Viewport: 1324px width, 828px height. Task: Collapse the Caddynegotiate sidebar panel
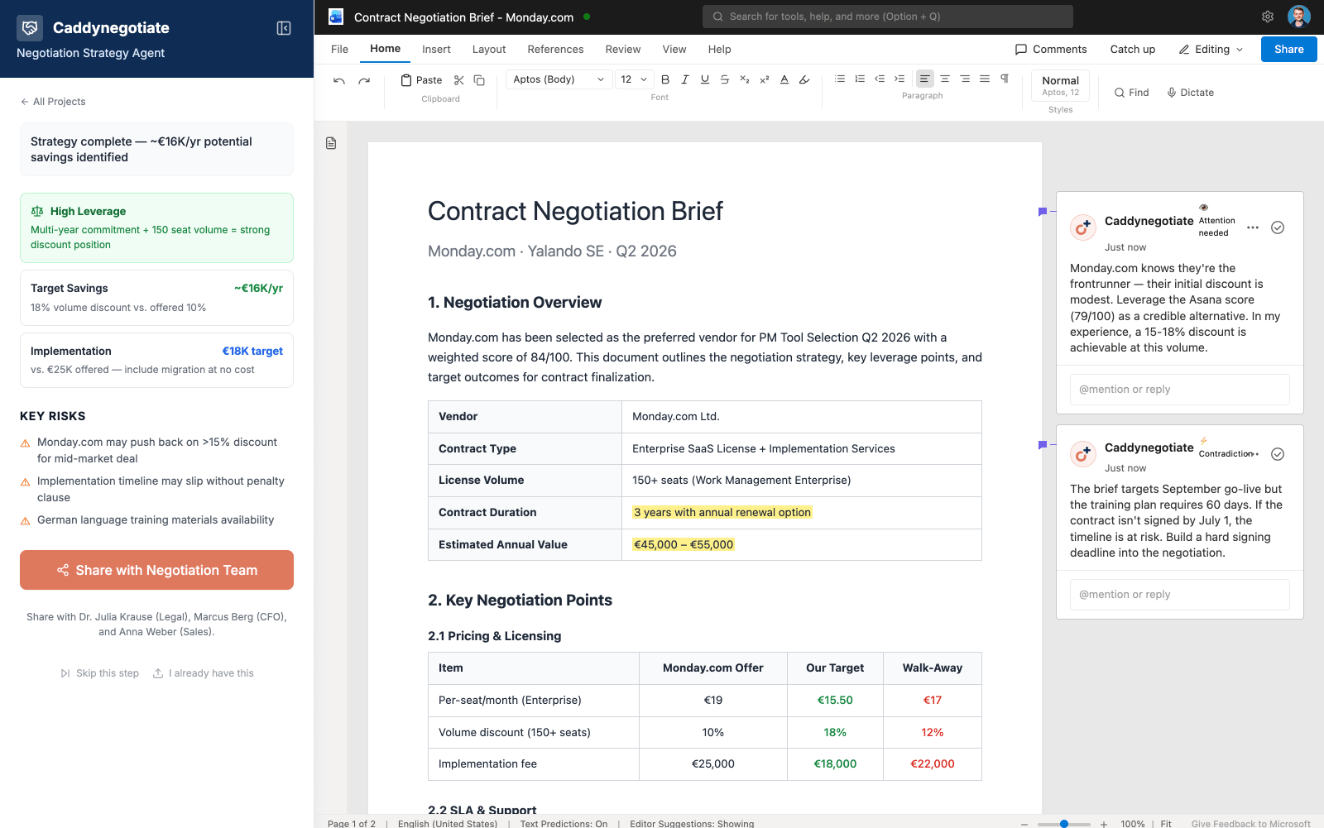tap(284, 28)
